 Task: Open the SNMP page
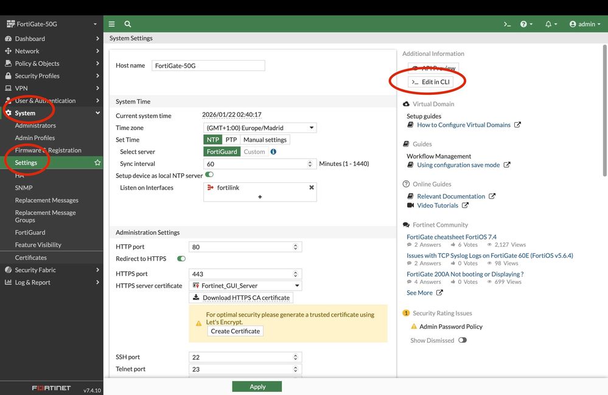[24, 188]
